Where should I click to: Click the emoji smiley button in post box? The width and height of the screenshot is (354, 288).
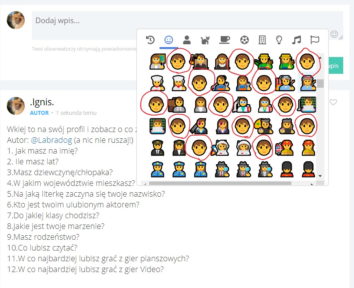pyautogui.click(x=334, y=34)
